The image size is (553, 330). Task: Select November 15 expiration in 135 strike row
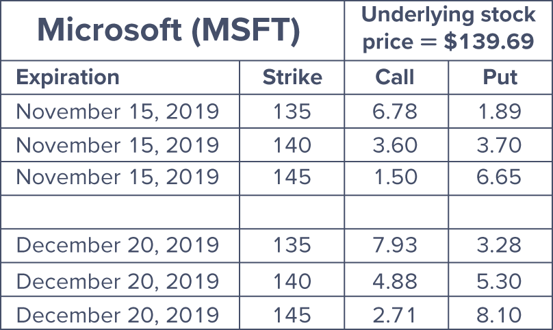click(x=120, y=111)
